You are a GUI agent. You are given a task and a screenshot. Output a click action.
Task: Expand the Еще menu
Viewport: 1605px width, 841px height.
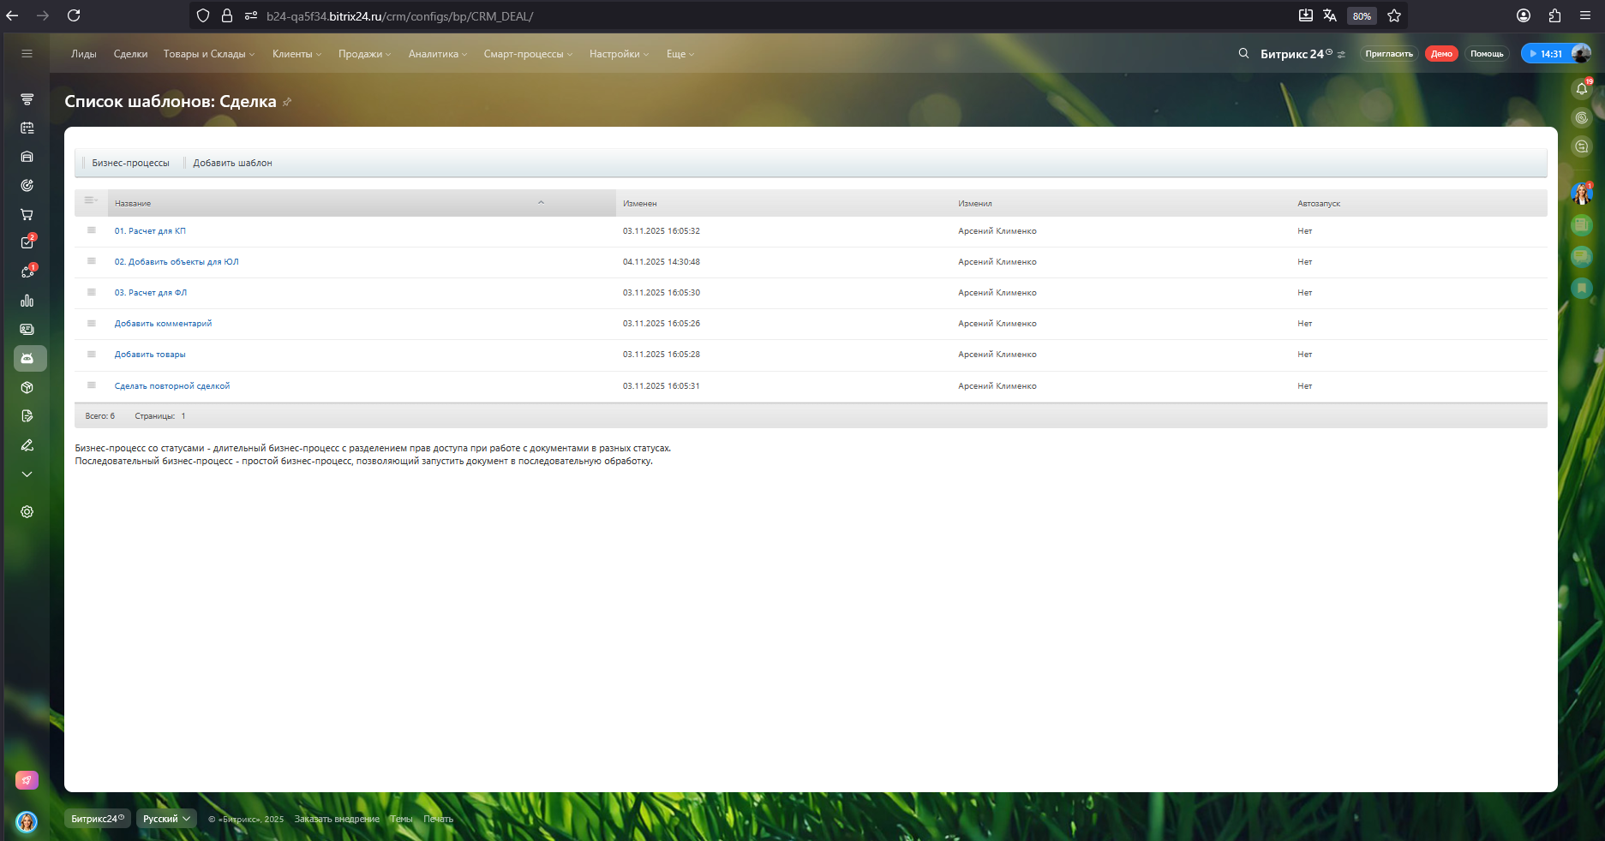coord(680,54)
